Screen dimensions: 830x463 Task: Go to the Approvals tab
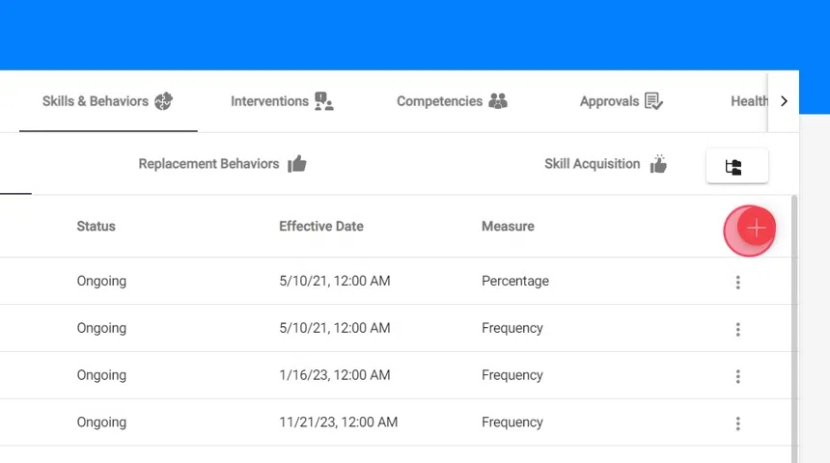pyautogui.click(x=621, y=101)
